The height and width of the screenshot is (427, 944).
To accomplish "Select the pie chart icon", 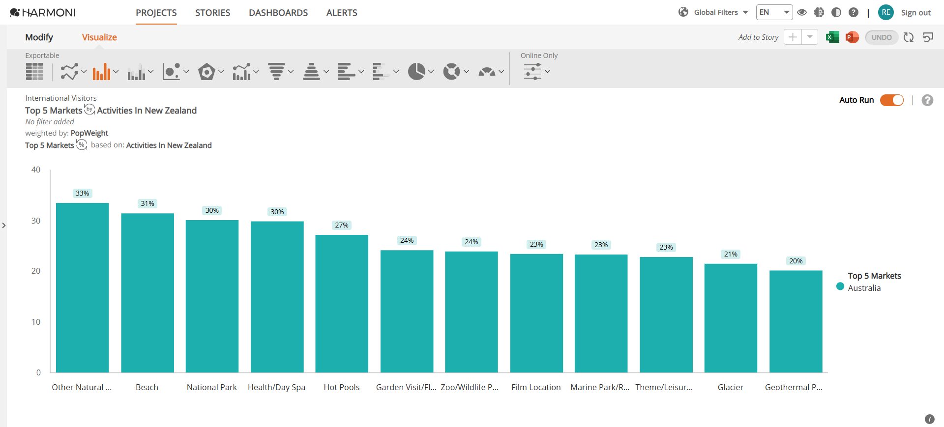I will click(x=416, y=72).
